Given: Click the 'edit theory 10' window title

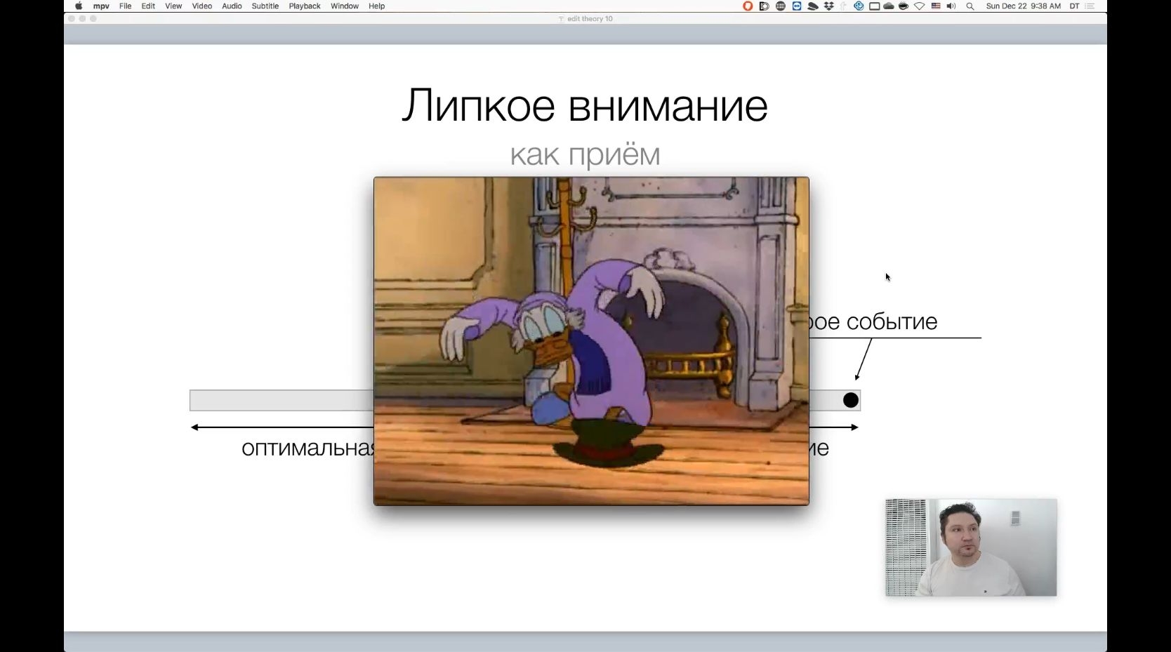Looking at the screenshot, I should point(590,19).
